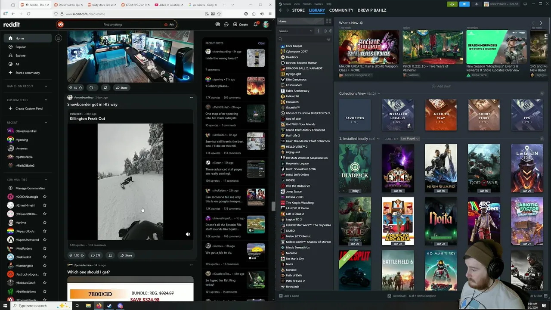Open Reddit notifications bell

coord(255,24)
